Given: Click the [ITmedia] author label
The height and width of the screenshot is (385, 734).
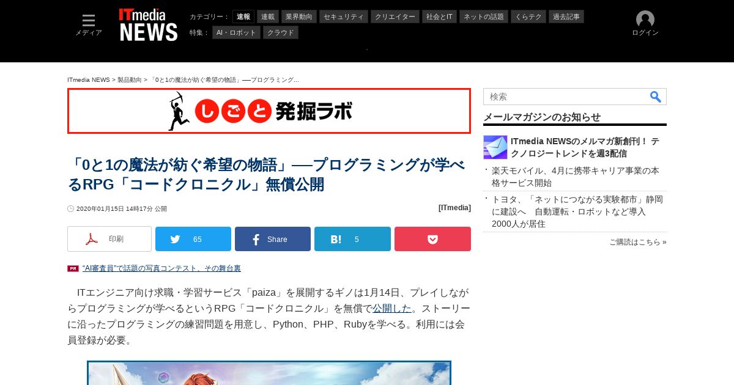Looking at the screenshot, I should (454, 208).
